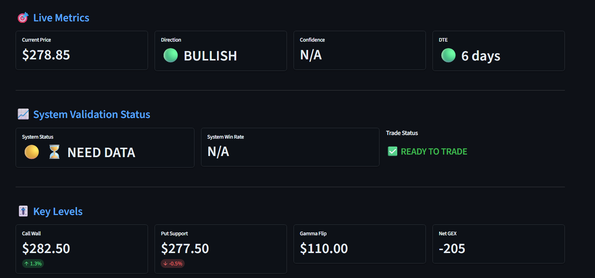Click the Net GEX value -205

pyautogui.click(x=452, y=249)
